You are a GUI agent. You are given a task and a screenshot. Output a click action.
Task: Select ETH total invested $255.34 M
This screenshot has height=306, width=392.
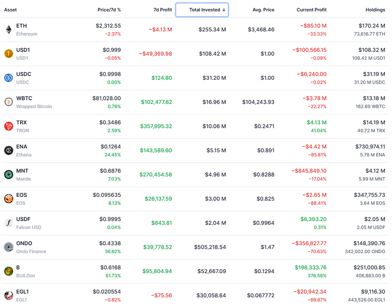pos(212,29)
